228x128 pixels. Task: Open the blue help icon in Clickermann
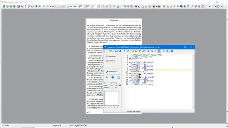click(172, 51)
